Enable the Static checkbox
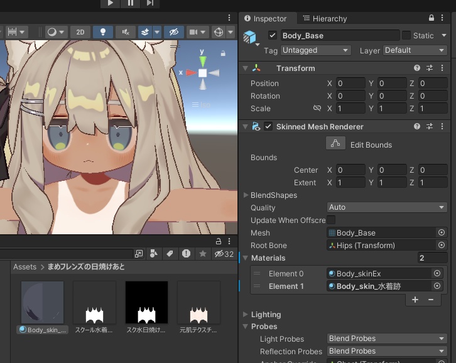The image size is (456, 363). pos(406,36)
